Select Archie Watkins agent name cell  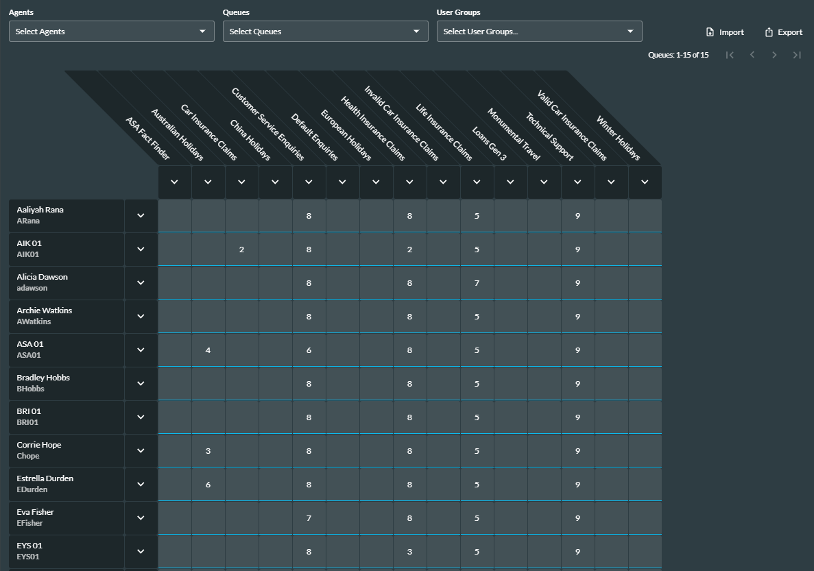pos(67,316)
